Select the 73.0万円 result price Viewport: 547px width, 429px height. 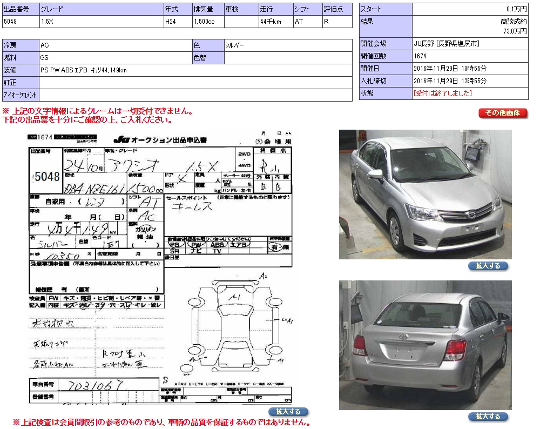pos(515,32)
